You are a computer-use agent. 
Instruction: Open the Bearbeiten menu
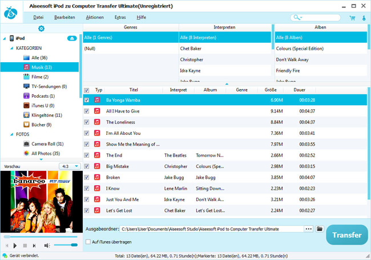click(x=64, y=17)
